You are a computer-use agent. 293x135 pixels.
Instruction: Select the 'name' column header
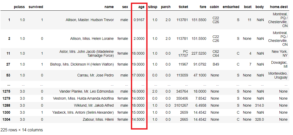tap(109, 7)
